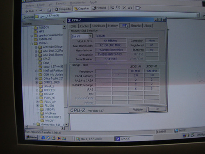Image resolution: width=205 pixels, height=154 pixels.
Task: Toggle the Carpetas folders pane button
Action: [81, 9]
